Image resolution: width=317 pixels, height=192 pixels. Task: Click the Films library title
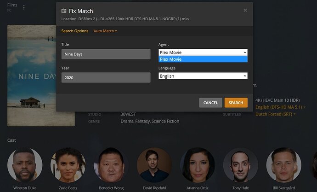[12, 5]
